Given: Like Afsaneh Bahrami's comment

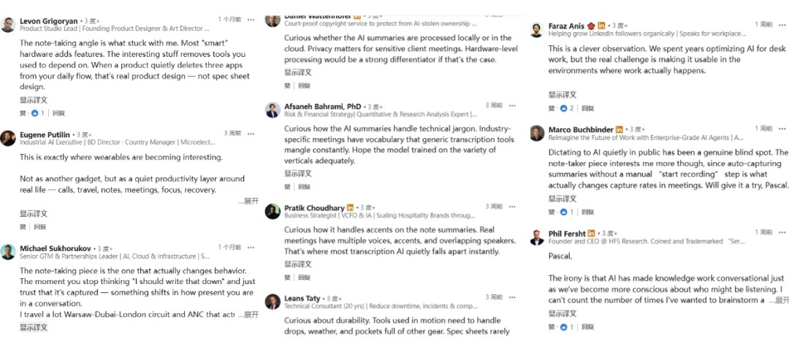Looking at the screenshot, I should [x=287, y=186].
